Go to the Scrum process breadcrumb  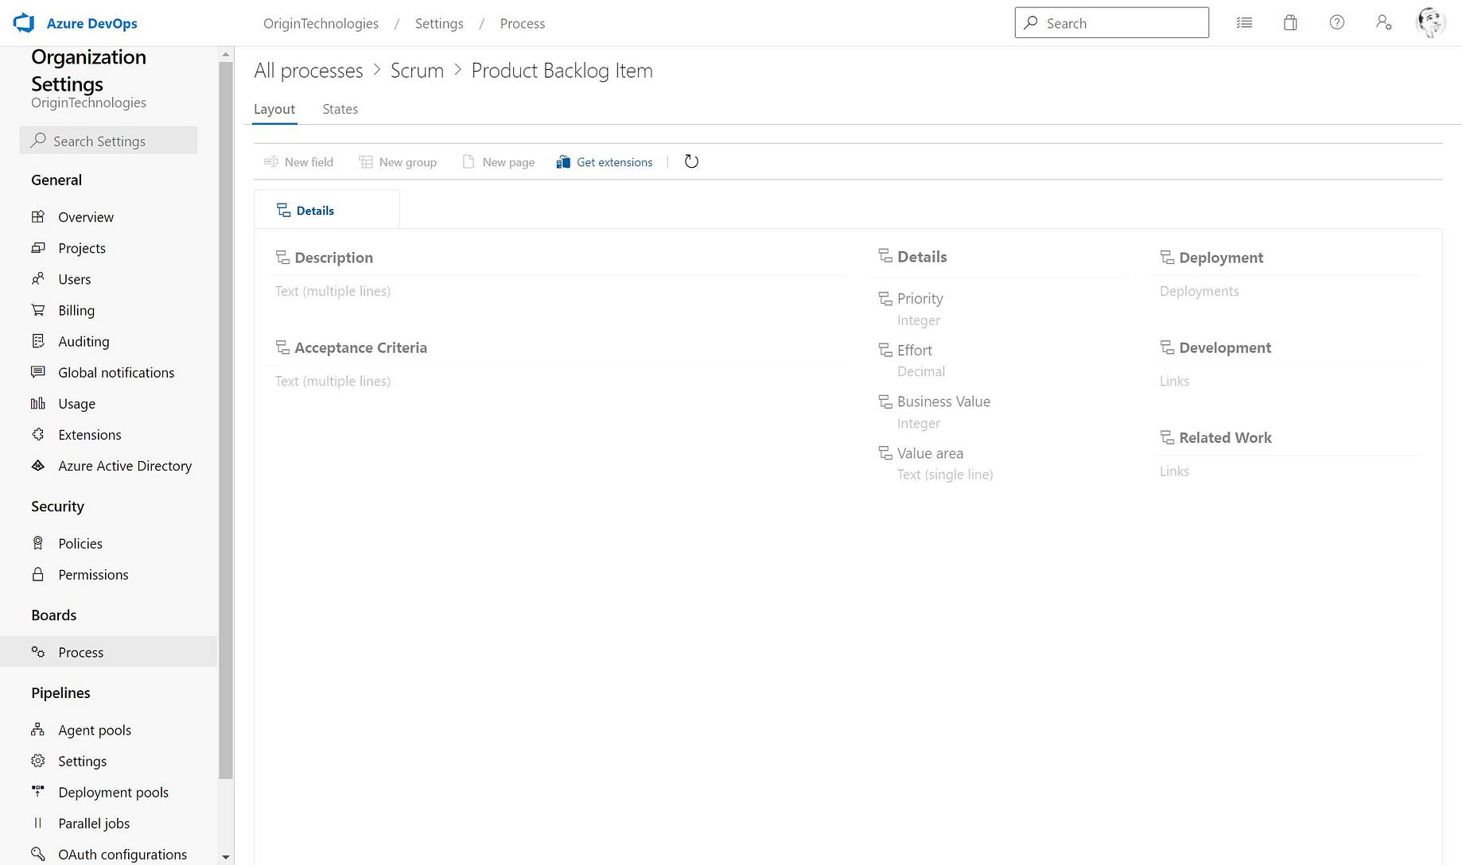(x=417, y=71)
